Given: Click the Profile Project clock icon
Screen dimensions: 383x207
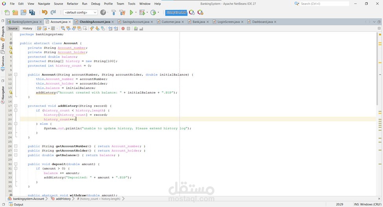Looking at the screenshot, I should (153, 13).
